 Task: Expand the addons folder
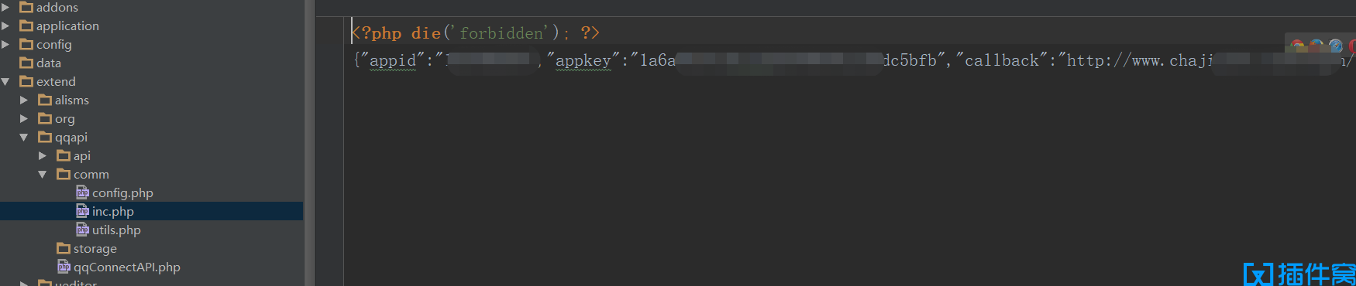5,7
